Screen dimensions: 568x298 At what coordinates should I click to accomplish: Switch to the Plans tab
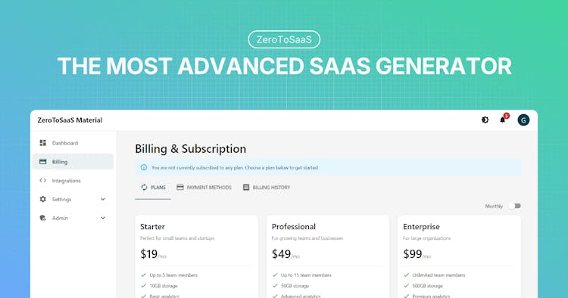click(153, 188)
